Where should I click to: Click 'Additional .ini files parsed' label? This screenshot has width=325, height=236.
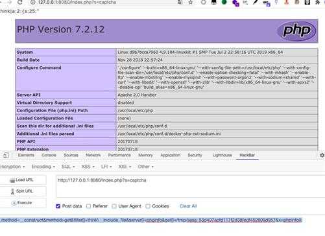[45, 134]
